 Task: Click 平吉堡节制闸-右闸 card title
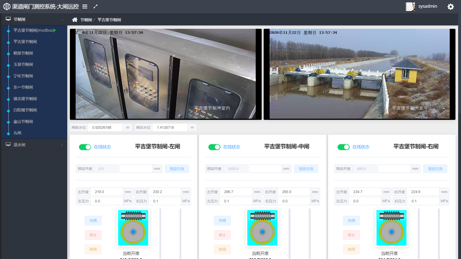click(416, 146)
